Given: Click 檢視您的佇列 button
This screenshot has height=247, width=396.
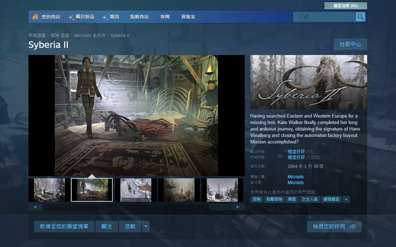Looking at the screenshot, I should click(x=334, y=227).
